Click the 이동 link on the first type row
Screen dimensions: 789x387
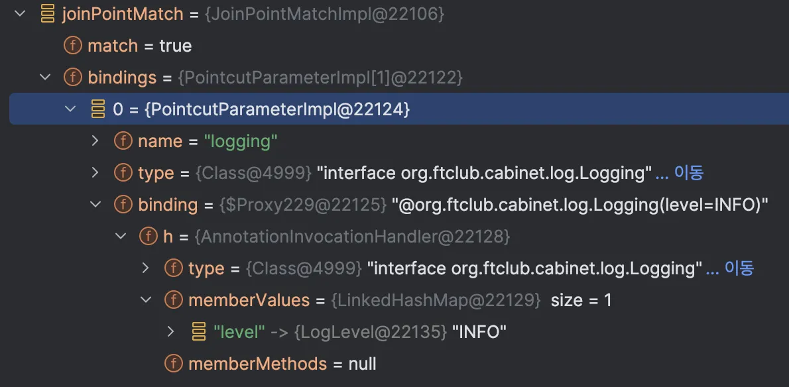[688, 173]
